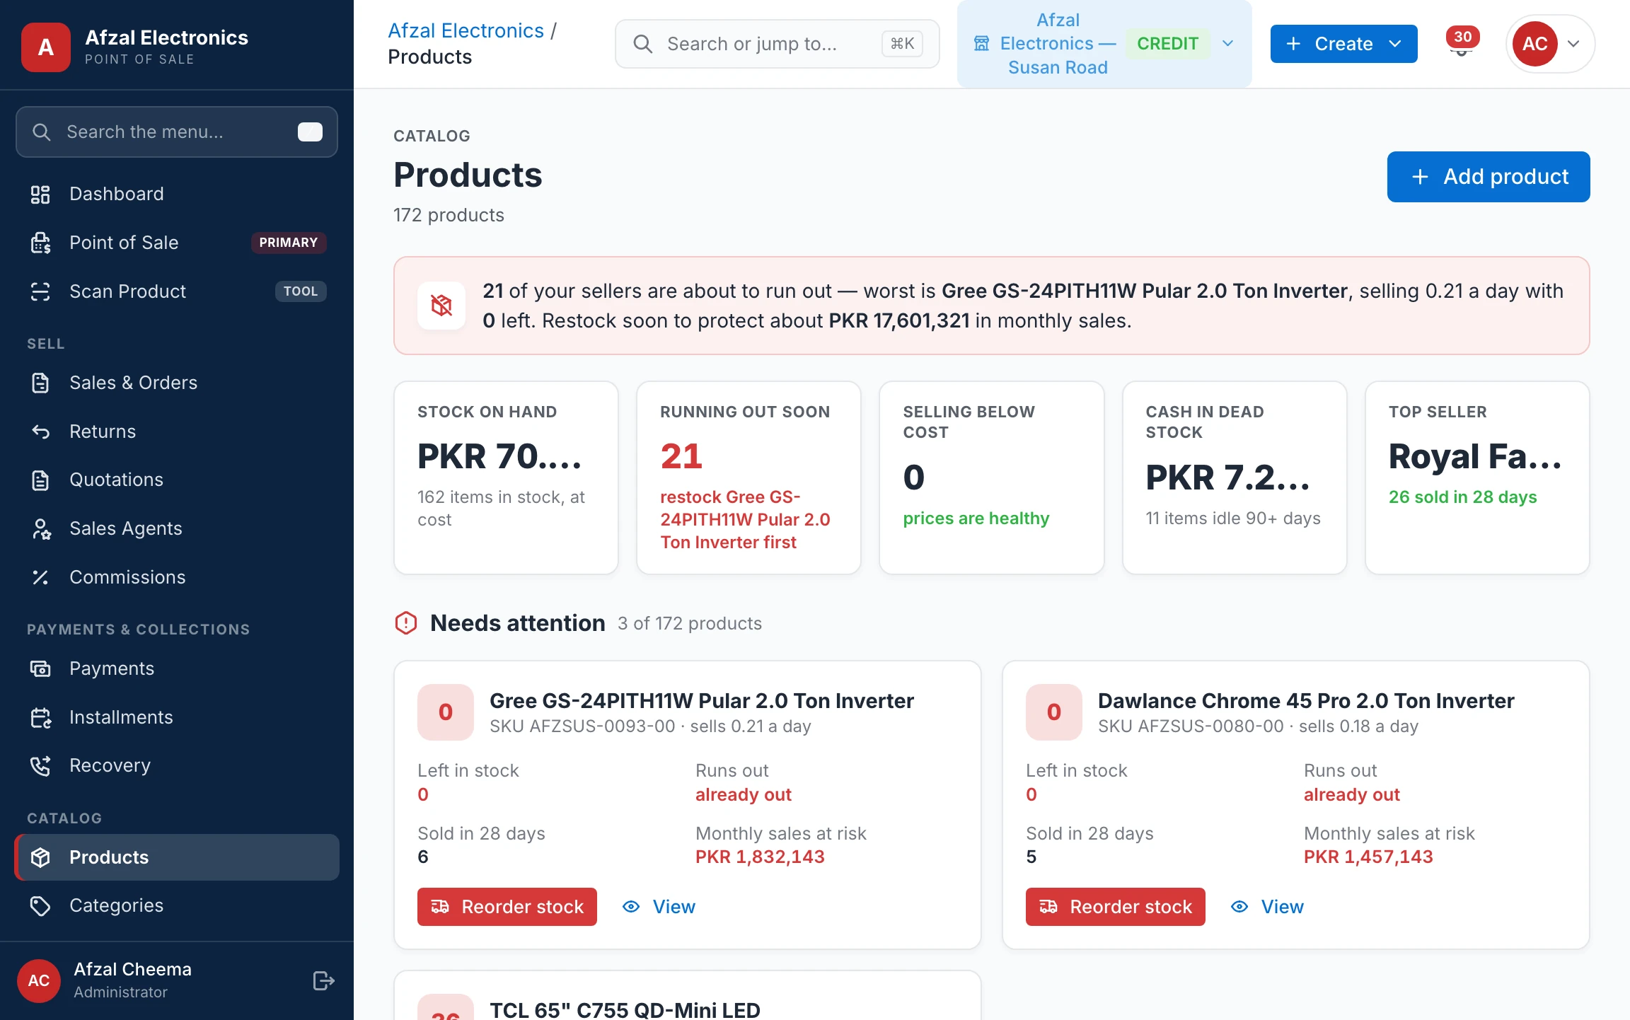Click the store icon in branch selector

(x=982, y=44)
